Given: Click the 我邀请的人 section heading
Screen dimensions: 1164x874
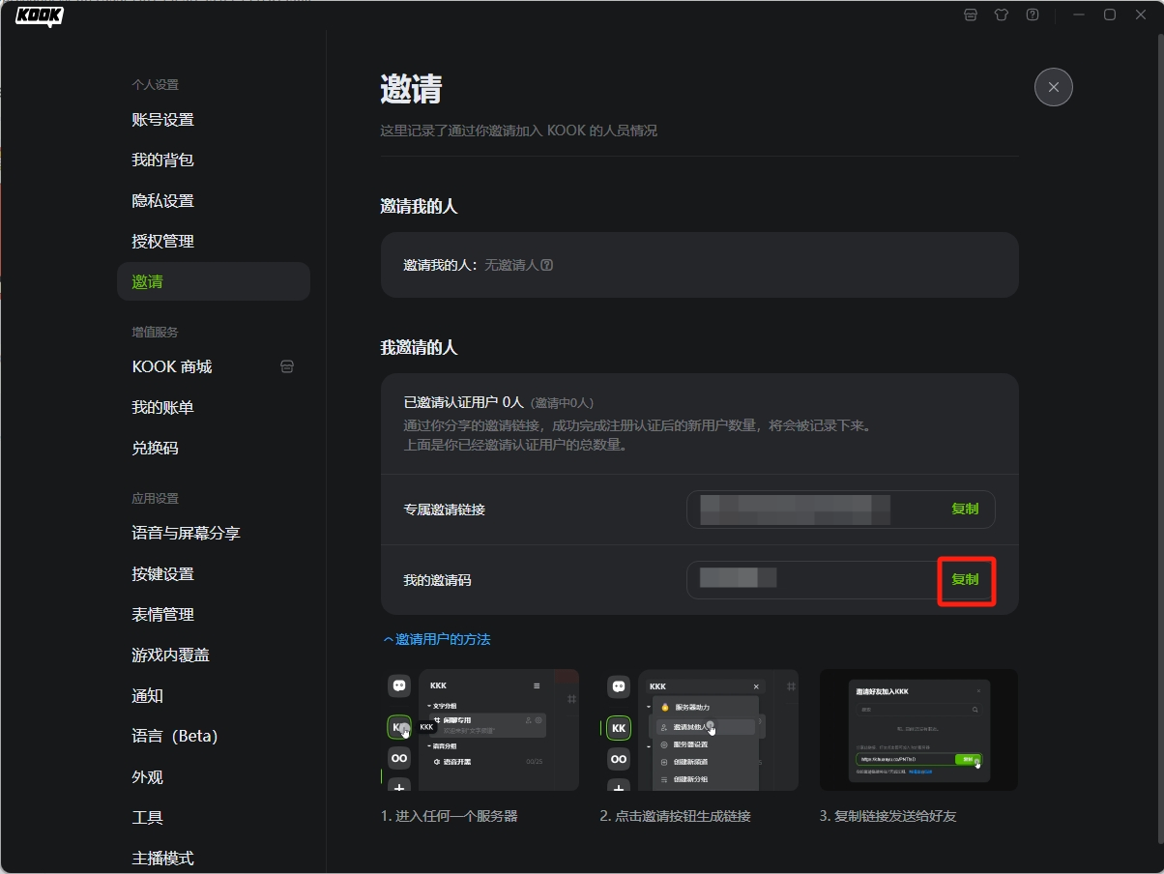Looking at the screenshot, I should pyautogui.click(x=419, y=347).
